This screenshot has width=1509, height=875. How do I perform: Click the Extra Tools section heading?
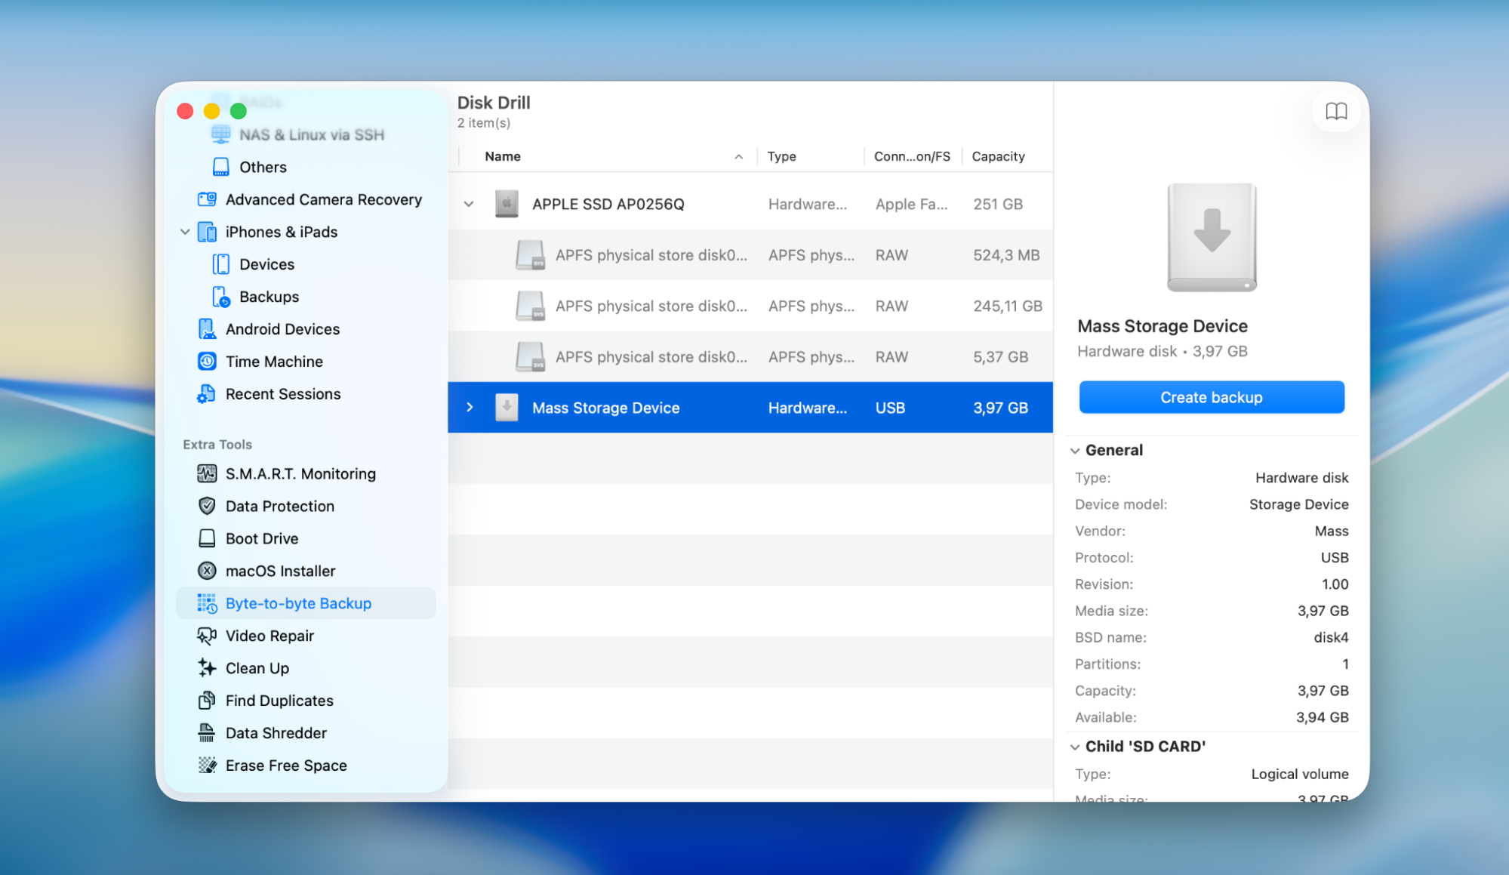(x=217, y=445)
